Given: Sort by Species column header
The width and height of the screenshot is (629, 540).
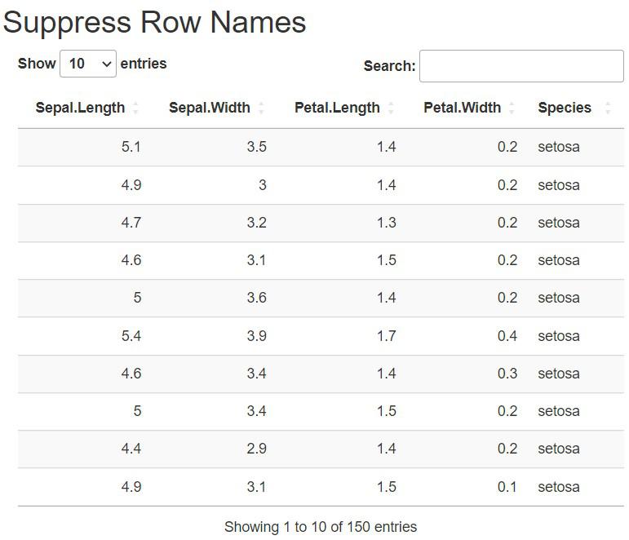Looking at the screenshot, I should [x=565, y=108].
